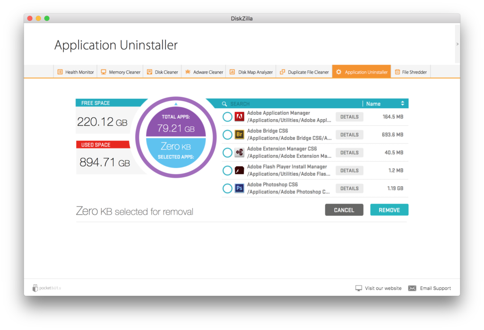
Task: Click the Zero KB selected for removal text
Action: tap(135, 211)
